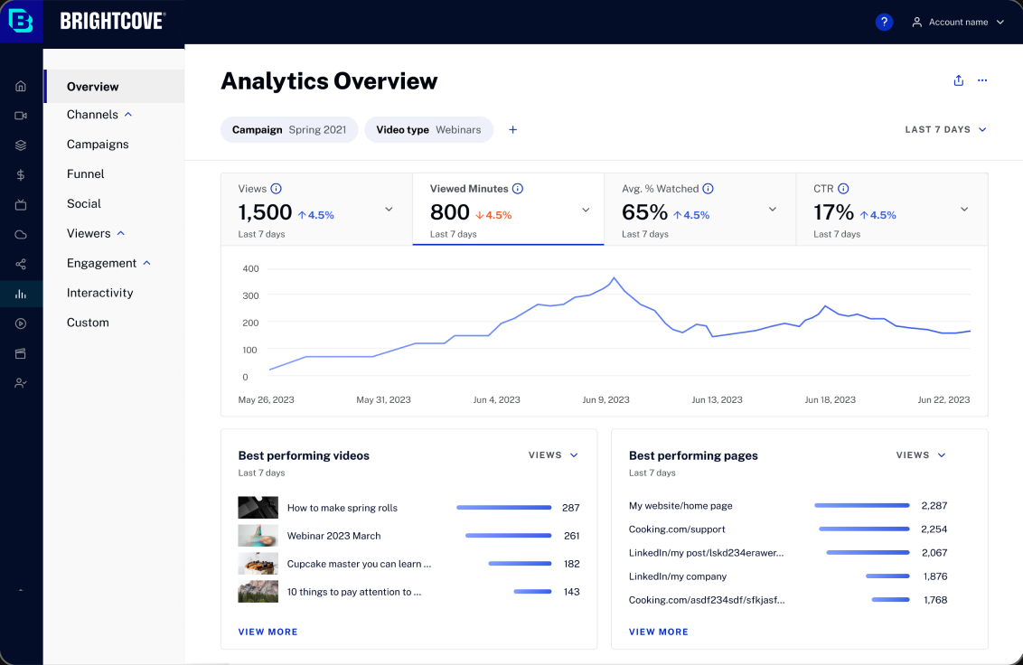Screen dimensions: 1023x665
Task: Click VIEW MORE under Best performing videos
Action: (x=267, y=632)
